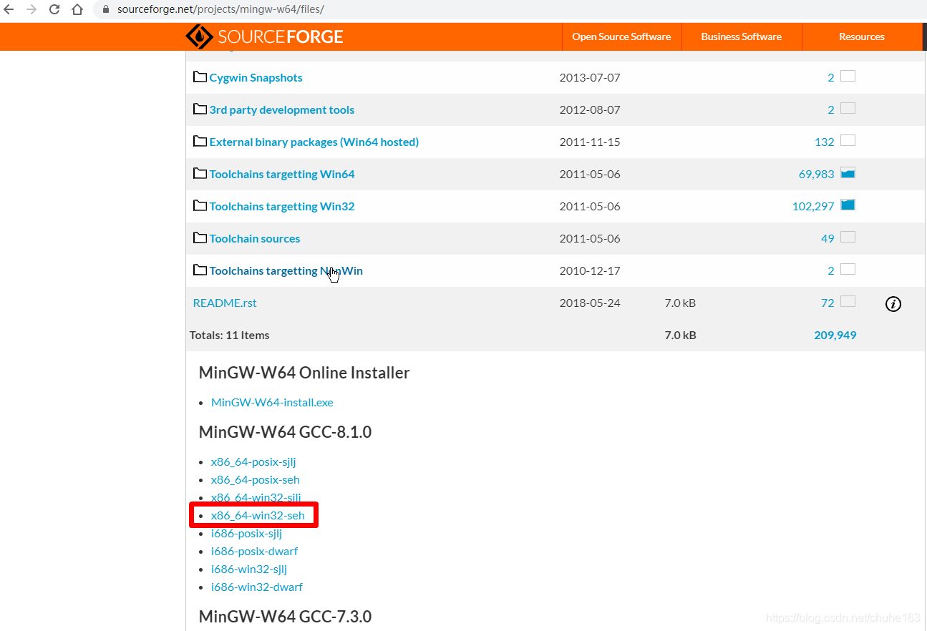The width and height of the screenshot is (927, 631).
Task: Open the Business Software menu
Action: click(x=741, y=36)
